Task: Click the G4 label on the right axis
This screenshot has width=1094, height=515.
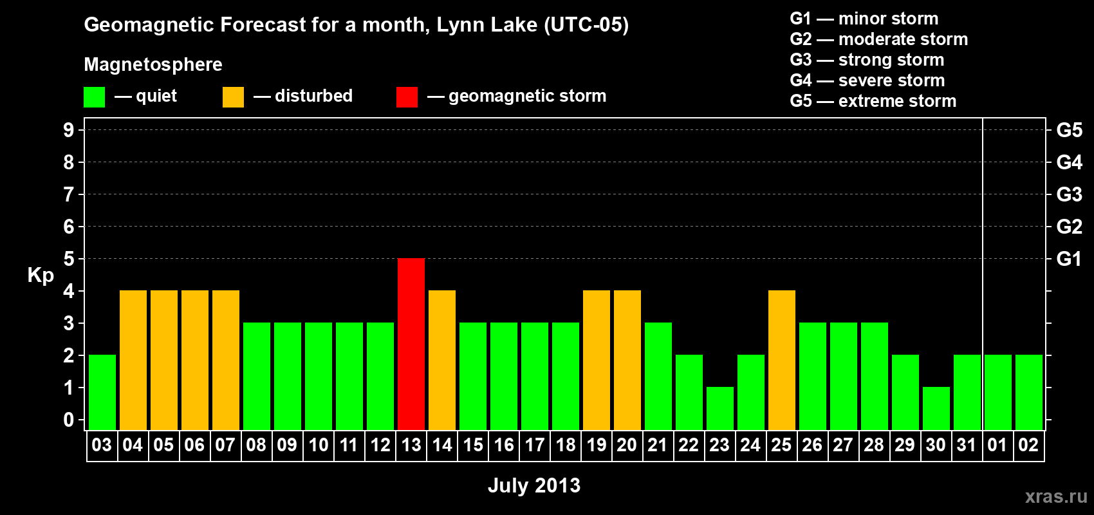Action: pos(1069,162)
